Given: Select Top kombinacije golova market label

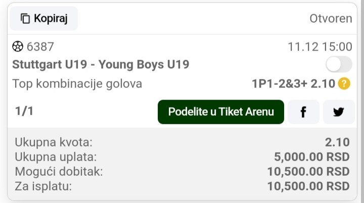Looking at the screenshot, I should click(x=77, y=84).
